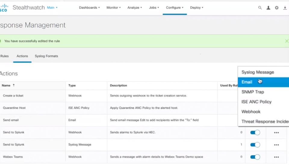Select the Actions tab
This screenshot has height=165, width=289.
[22, 56]
